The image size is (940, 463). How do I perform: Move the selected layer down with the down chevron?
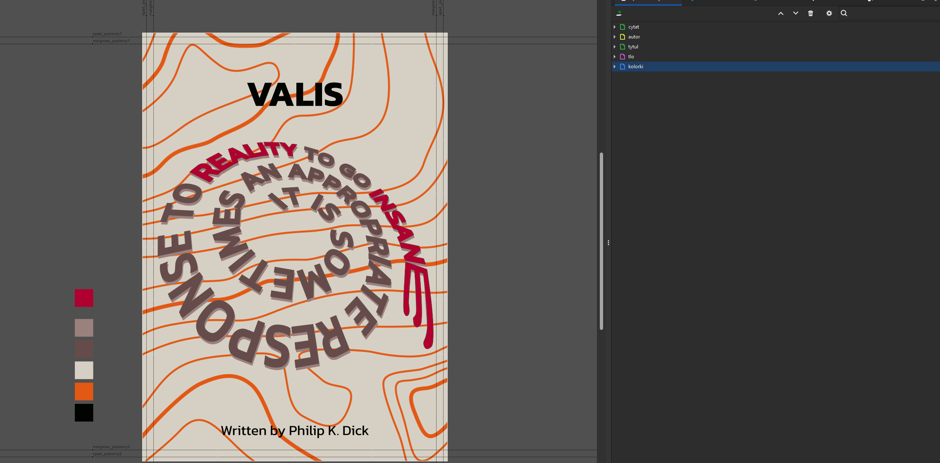point(795,13)
